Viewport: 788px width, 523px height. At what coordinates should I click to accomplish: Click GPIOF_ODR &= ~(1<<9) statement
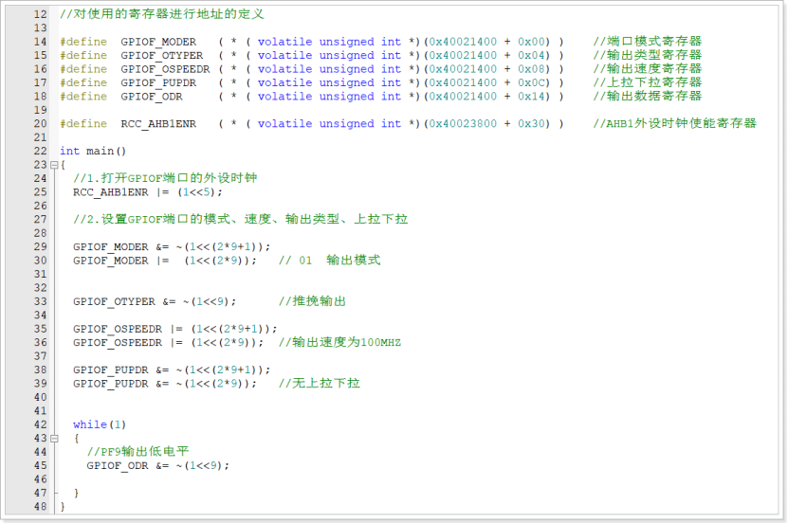157,466
